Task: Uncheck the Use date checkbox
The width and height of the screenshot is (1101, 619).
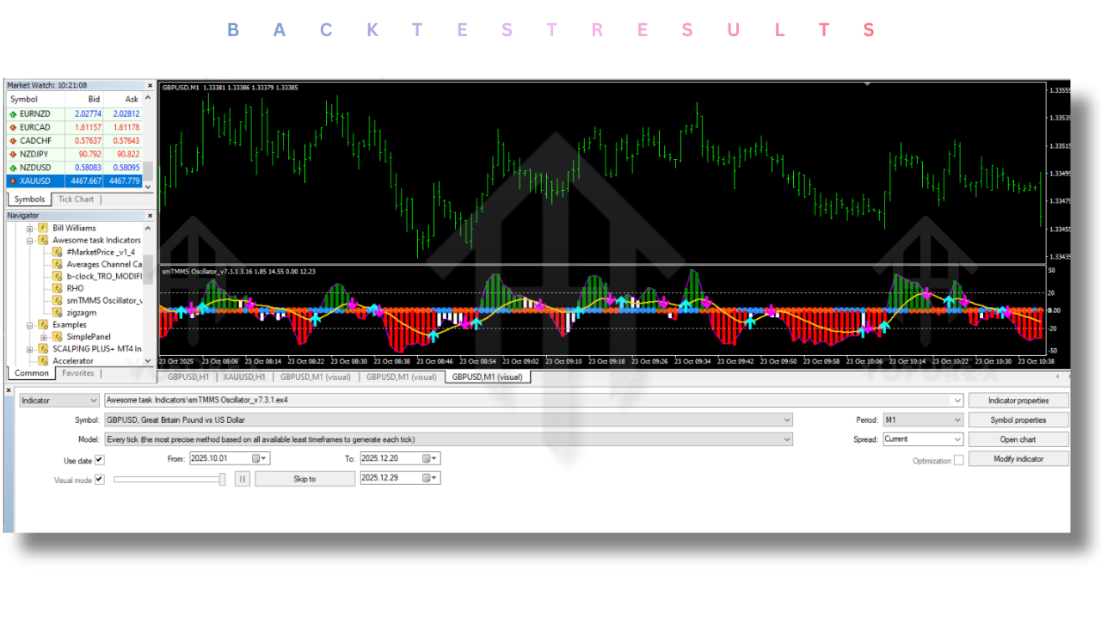Action: tap(98, 460)
